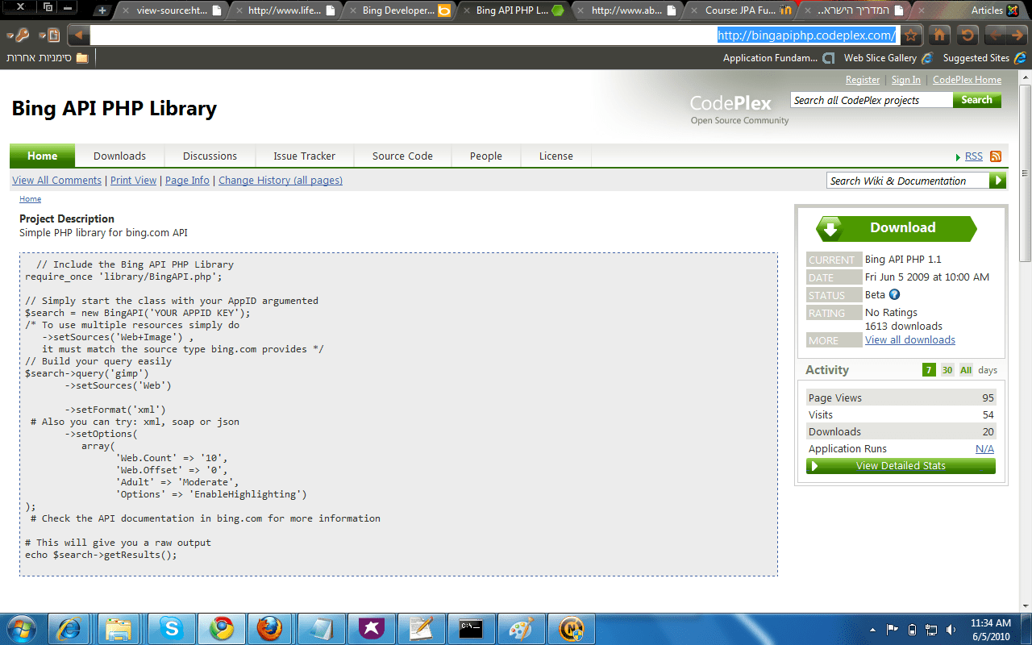Open a new tab with plus icon
The height and width of the screenshot is (645, 1032).
click(102, 10)
